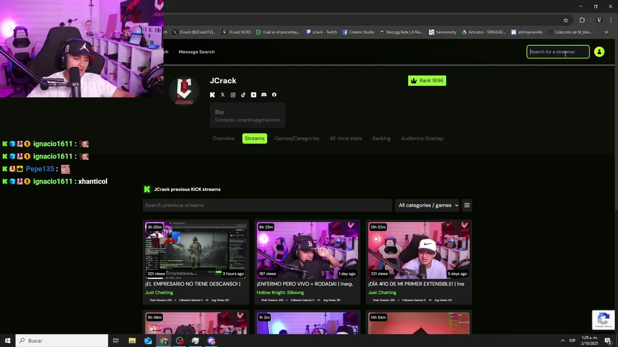The height and width of the screenshot is (347, 618).
Task: Open the notification center icon
Action: [608, 341]
